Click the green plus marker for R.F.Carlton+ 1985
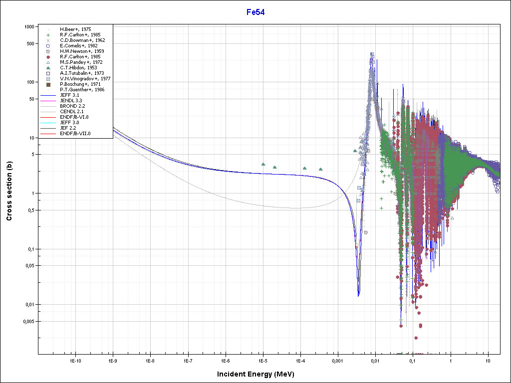This screenshot has height=383, width=511. click(48, 35)
